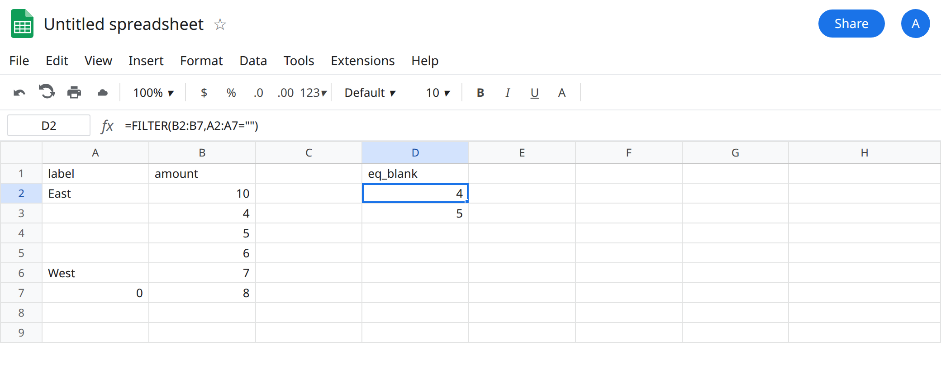Open the text color picker

(x=562, y=93)
